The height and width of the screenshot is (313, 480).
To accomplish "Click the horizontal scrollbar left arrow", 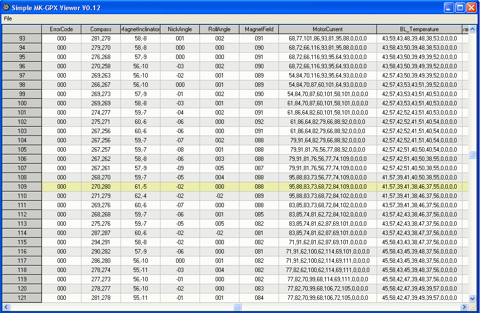I will [6, 307].
